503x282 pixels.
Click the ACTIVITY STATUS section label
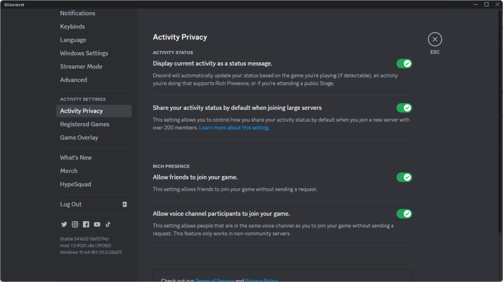click(173, 52)
